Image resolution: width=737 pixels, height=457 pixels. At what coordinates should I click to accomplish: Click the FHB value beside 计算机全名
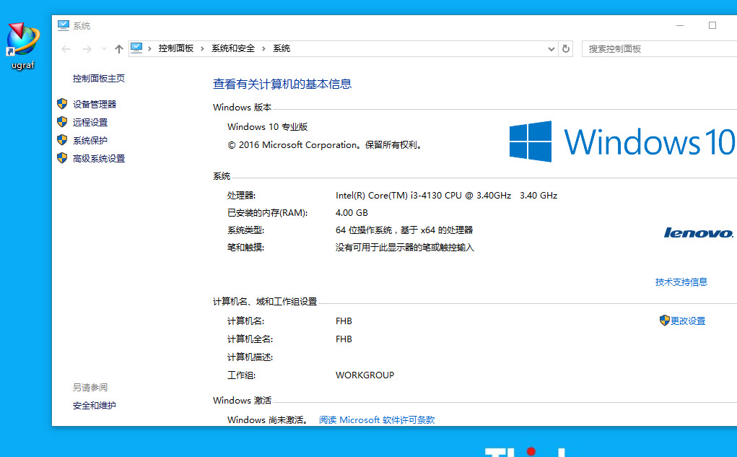(x=344, y=339)
